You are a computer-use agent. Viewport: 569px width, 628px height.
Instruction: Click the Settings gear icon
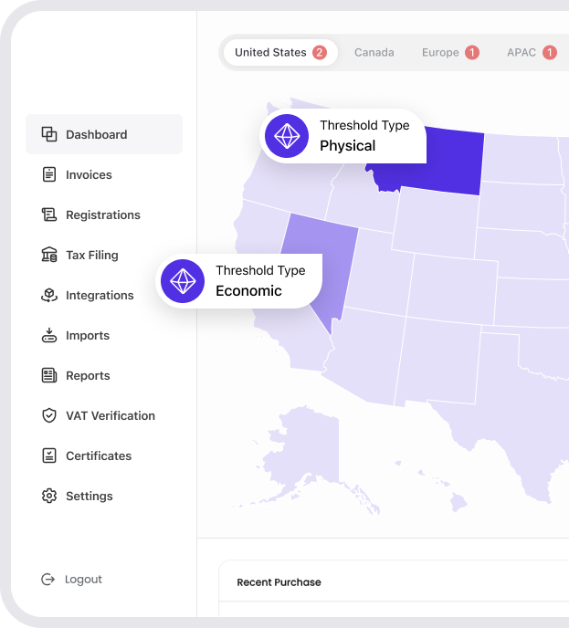49,496
